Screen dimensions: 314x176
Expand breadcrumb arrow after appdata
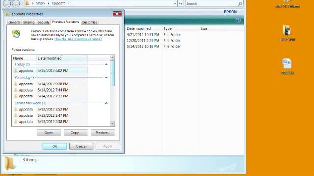coord(69,3)
